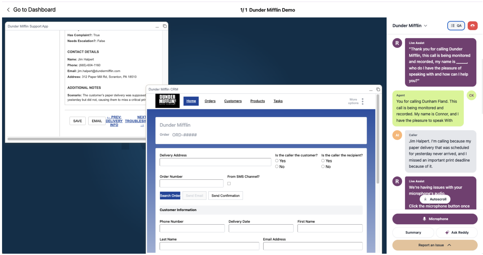Select Yes for 'Is the caller the customer?'
Image resolution: width=483 pixels, height=255 pixels.
[x=277, y=161]
